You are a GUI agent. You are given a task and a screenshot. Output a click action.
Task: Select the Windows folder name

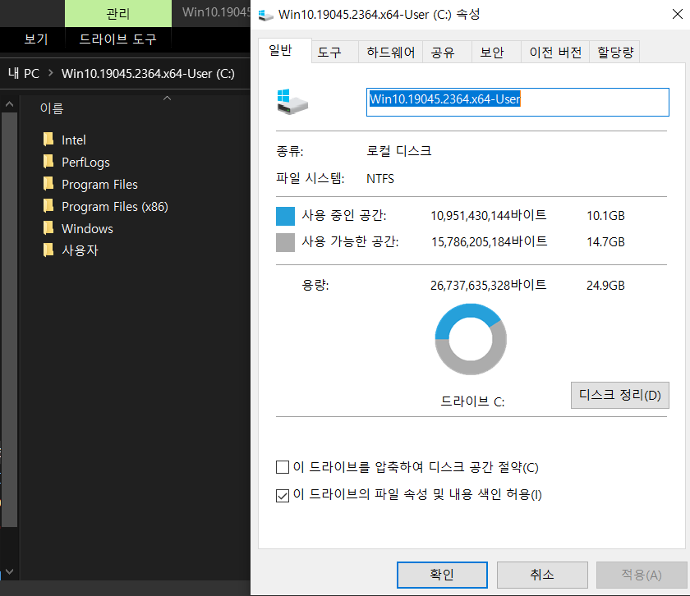point(87,229)
